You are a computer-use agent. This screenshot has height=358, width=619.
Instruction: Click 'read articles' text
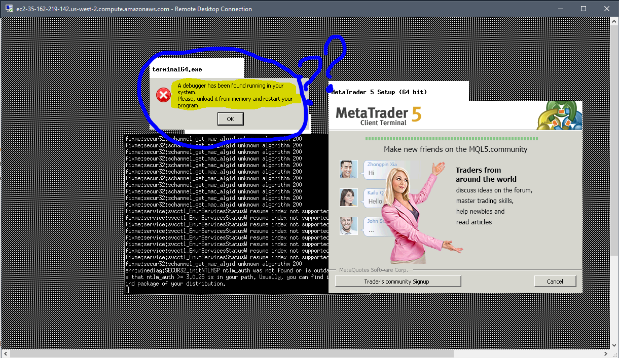tap(474, 222)
